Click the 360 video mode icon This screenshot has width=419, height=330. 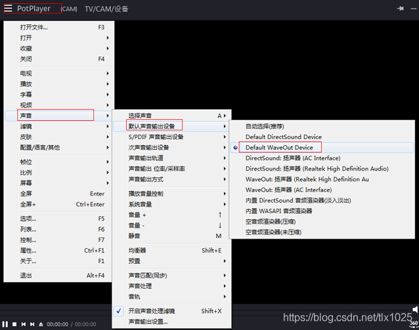tap(414, 324)
